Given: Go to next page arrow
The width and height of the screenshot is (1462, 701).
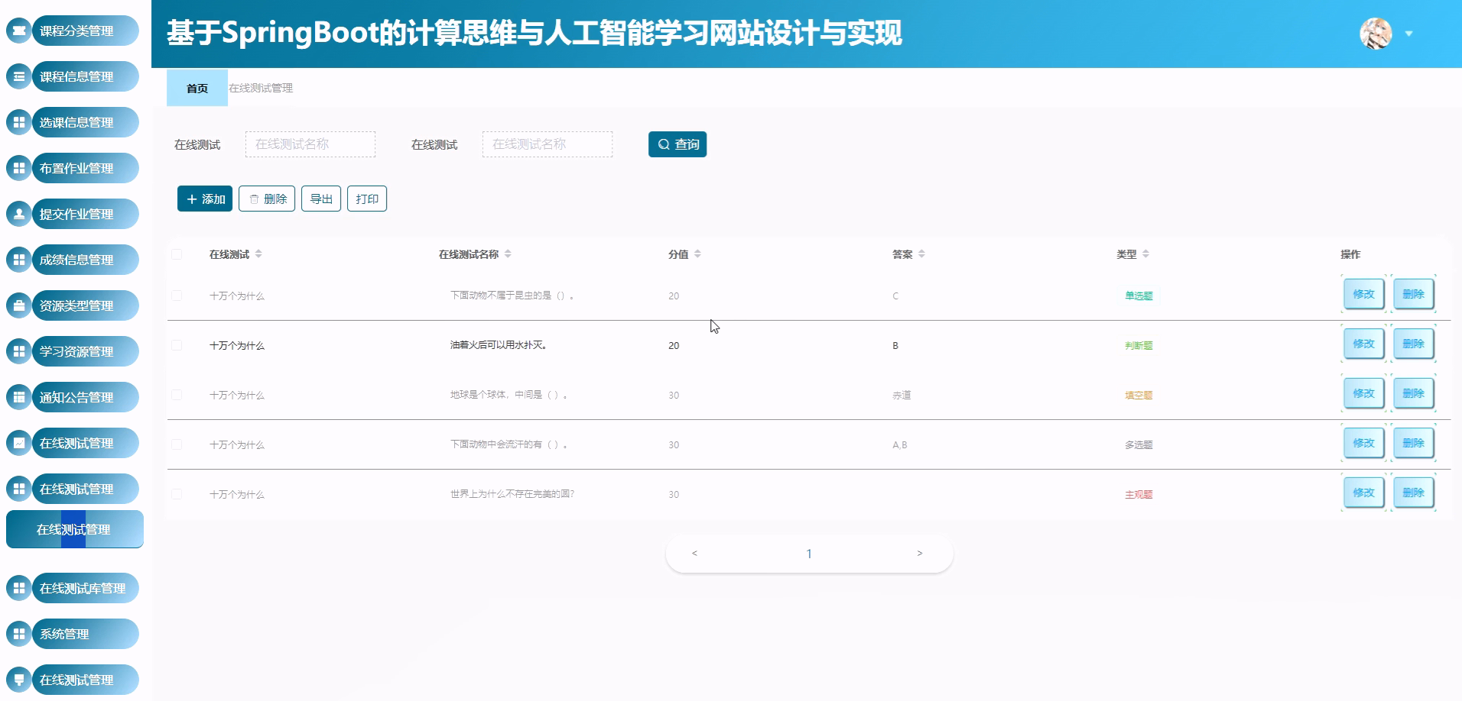Looking at the screenshot, I should click(920, 553).
